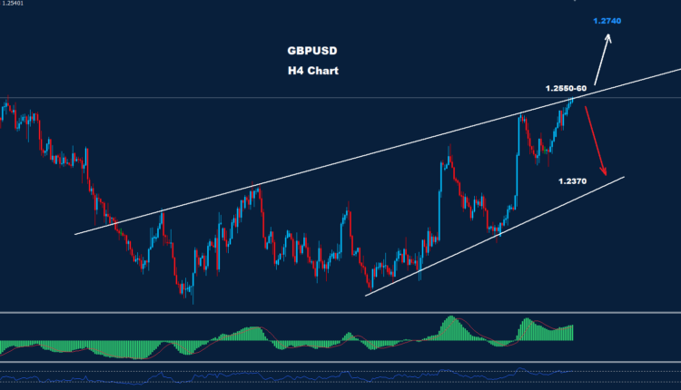Select the 1.2370 support label
Image resolution: width=681 pixels, height=390 pixels.
pyautogui.click(x=572, y=181)
